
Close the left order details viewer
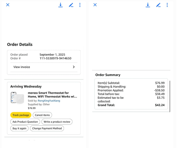8,5
